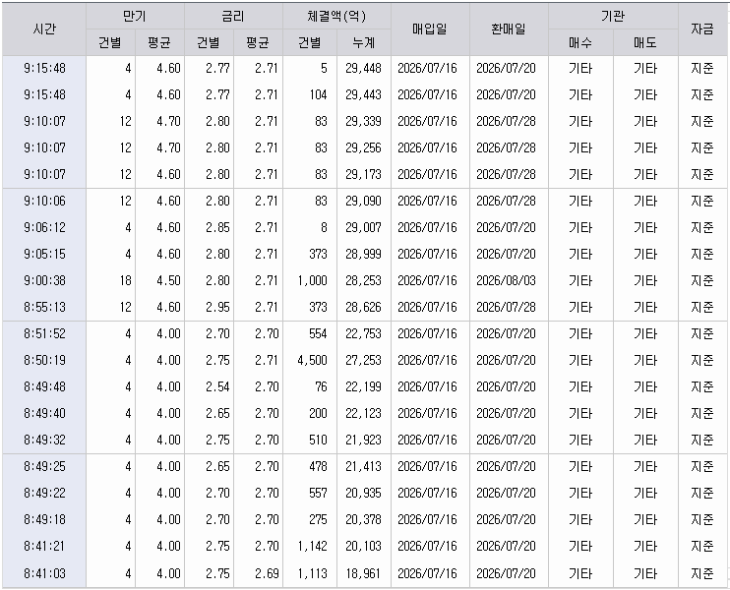Click 건별 sub-header under 체결액(억)
This screenshot has width=730, height=590.
pos(310,43)
